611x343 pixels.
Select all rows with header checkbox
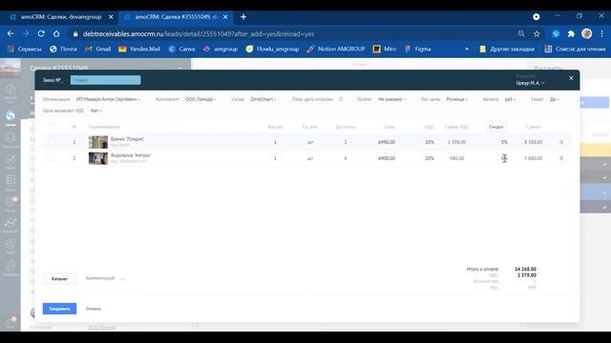pos(51,127)
